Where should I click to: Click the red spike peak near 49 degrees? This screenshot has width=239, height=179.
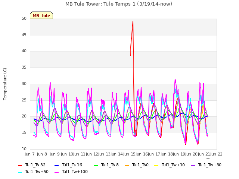pyautogui.click(x=133, y=21)
